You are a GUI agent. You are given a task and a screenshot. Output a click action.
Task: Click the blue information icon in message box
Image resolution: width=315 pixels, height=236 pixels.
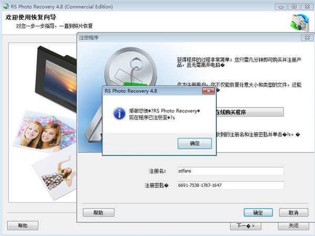click(x=119, y=114)
